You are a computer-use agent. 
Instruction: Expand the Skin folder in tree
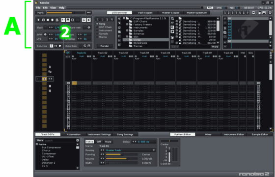tap(127, 37)
